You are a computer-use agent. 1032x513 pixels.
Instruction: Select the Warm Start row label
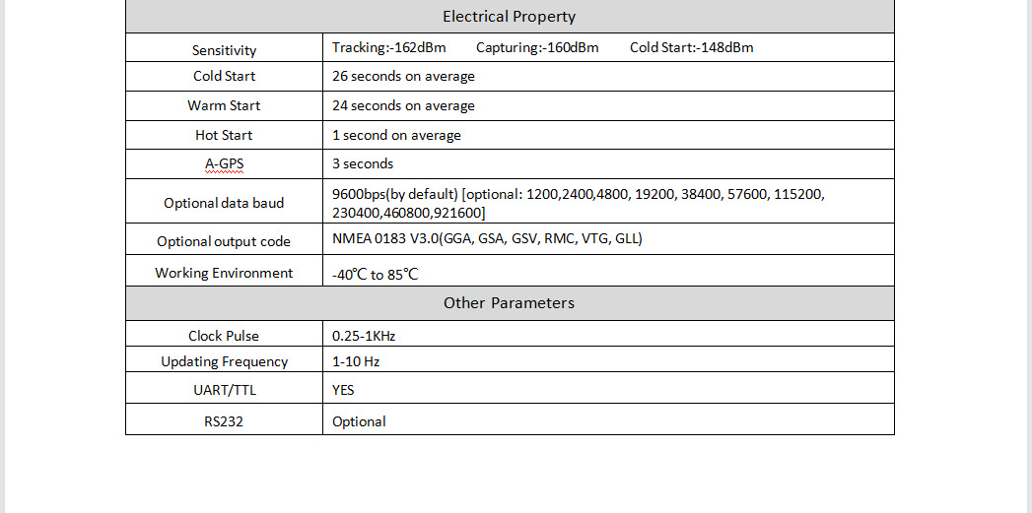pos(224,105)
